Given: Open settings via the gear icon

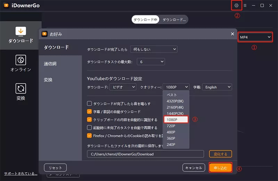Looking at the screenshot, I should (x=236, y=6).
